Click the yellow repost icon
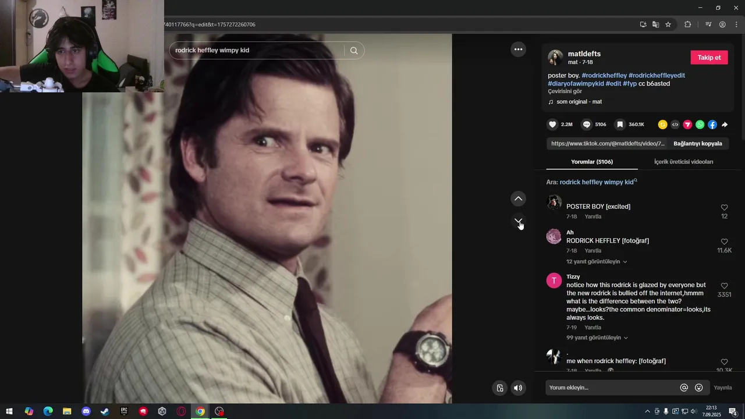The image size is (745, 419). pos(662,125)
